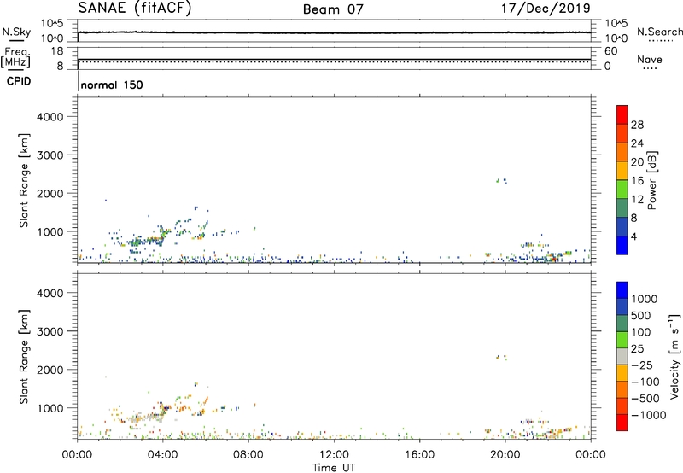The height and width of the screenshot is (473, 683).
Task: Select the '24' label on Power colorbar
Action: (637, 143)
